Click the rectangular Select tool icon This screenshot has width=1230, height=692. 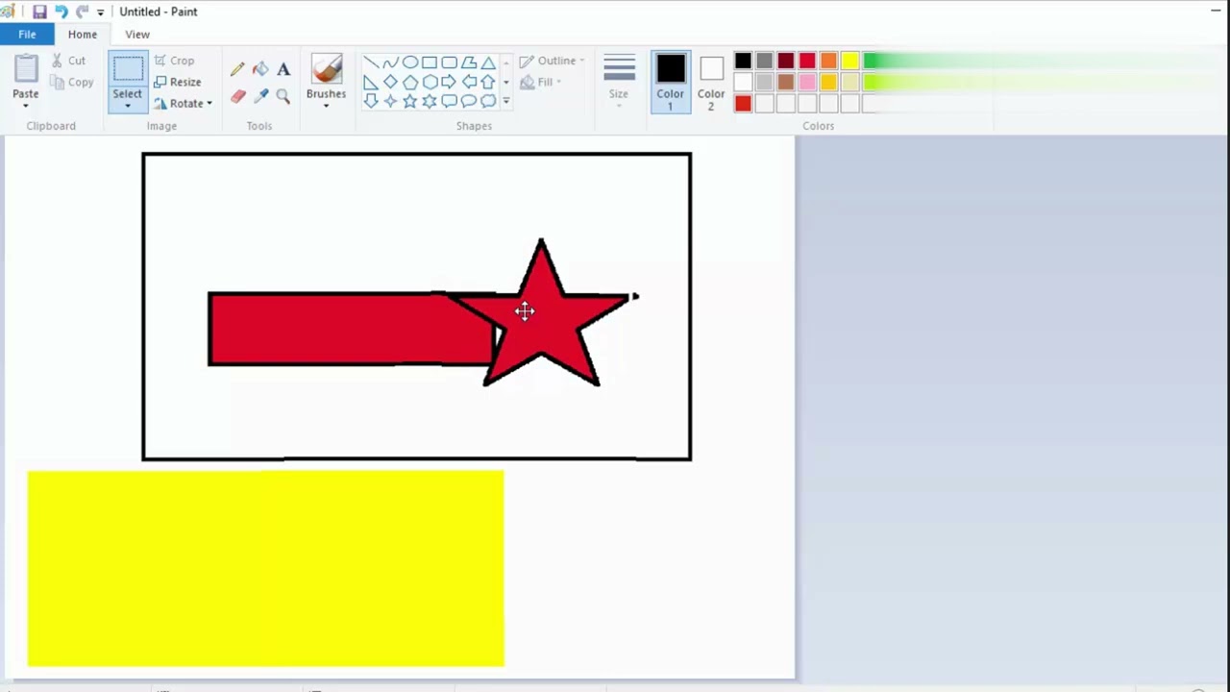point(127,69)
